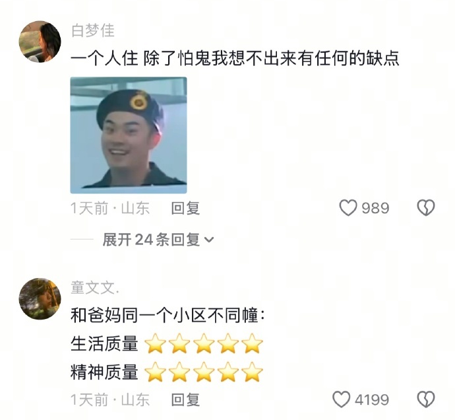Like the comment with 4199 likes
The image size is (455, 420).
tap(341, 400)
